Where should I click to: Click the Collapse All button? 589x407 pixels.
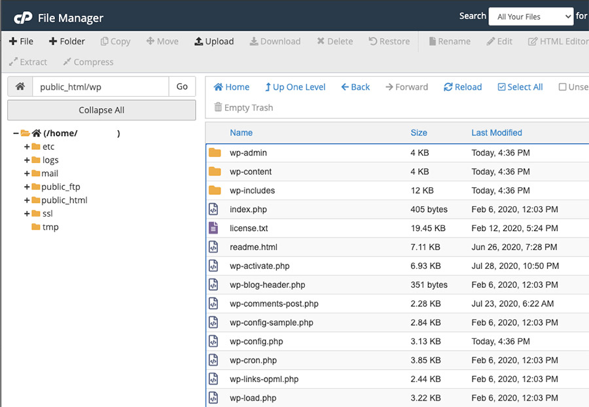pos(101,110)
